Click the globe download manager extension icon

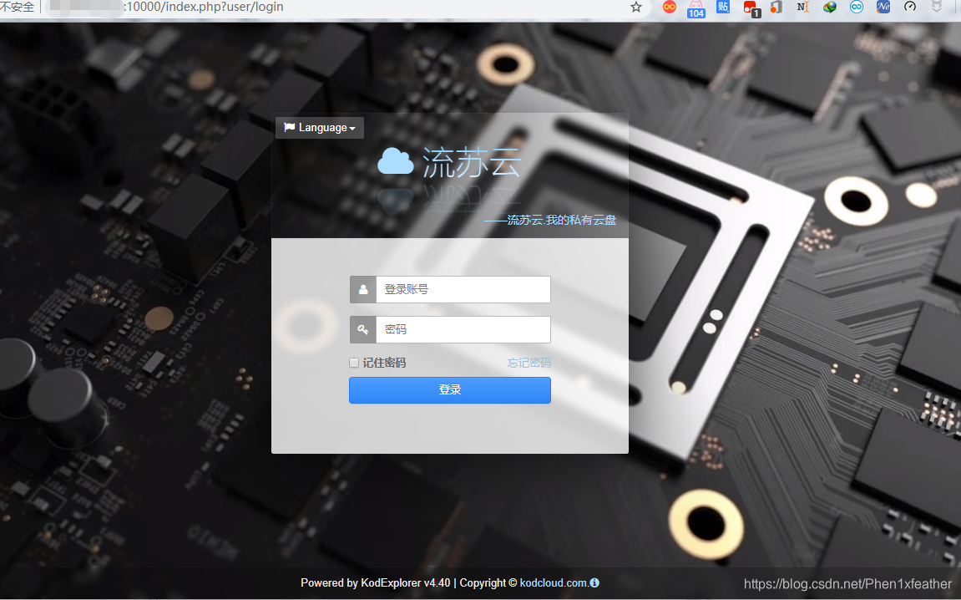click(x=830, y=7)
